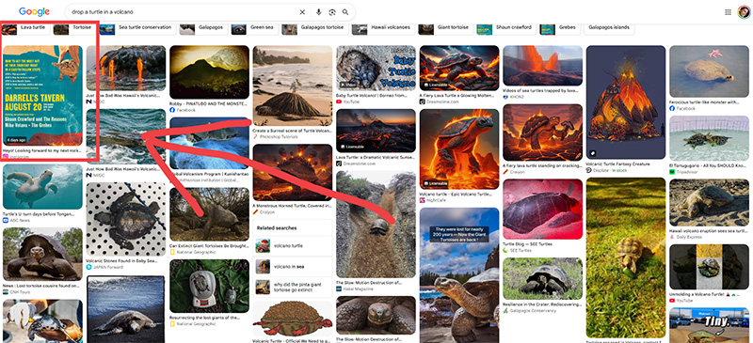Screen dimensions: 753x343
Task: Open the 'Volcanic Turtle - Official We Need to' cartoon image
Action: [293, 318]
